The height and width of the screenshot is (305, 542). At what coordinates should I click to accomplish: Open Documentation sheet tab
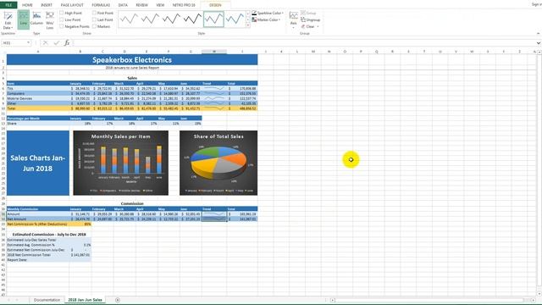[47, 300]
